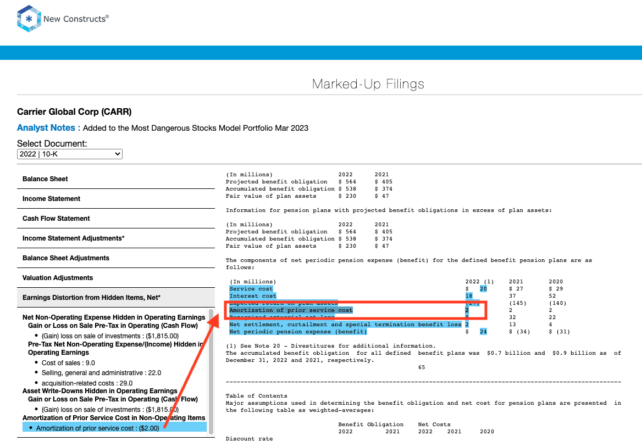Click the Carrier Global Corp (CARR) heading
Screen dimensions: 642x441
(74, 111)
